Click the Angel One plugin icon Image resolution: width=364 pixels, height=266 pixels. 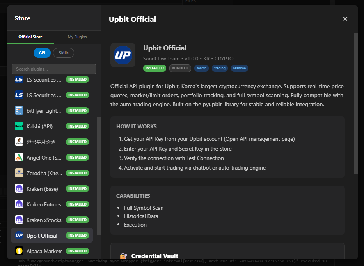pyautogui.click(x=19, y=157)
